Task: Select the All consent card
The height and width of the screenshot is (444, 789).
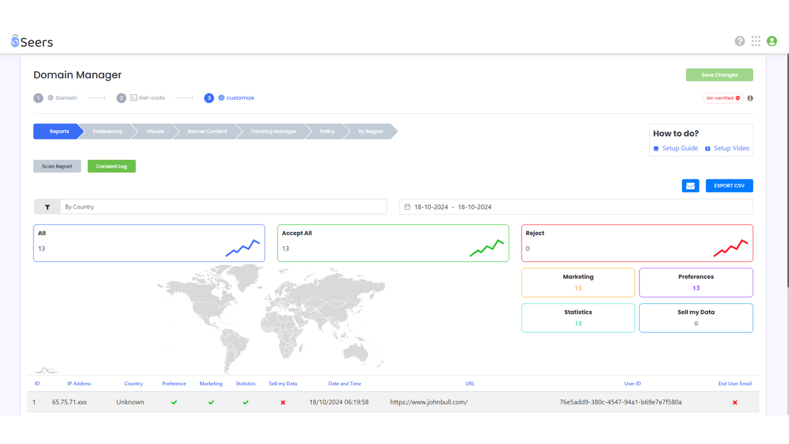Action: 149,243
